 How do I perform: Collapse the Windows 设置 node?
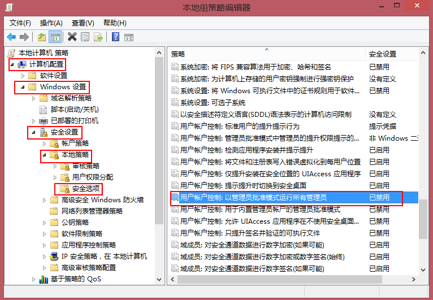point(23,88)
